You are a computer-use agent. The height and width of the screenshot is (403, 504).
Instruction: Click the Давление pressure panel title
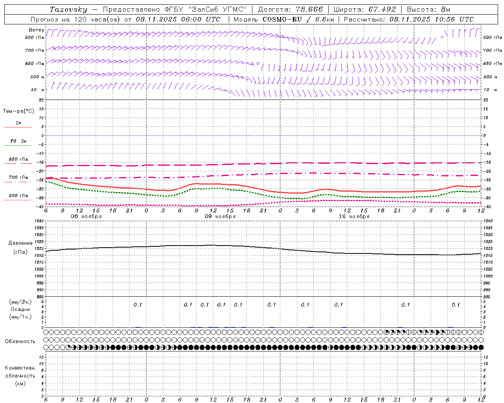point(20,243)
